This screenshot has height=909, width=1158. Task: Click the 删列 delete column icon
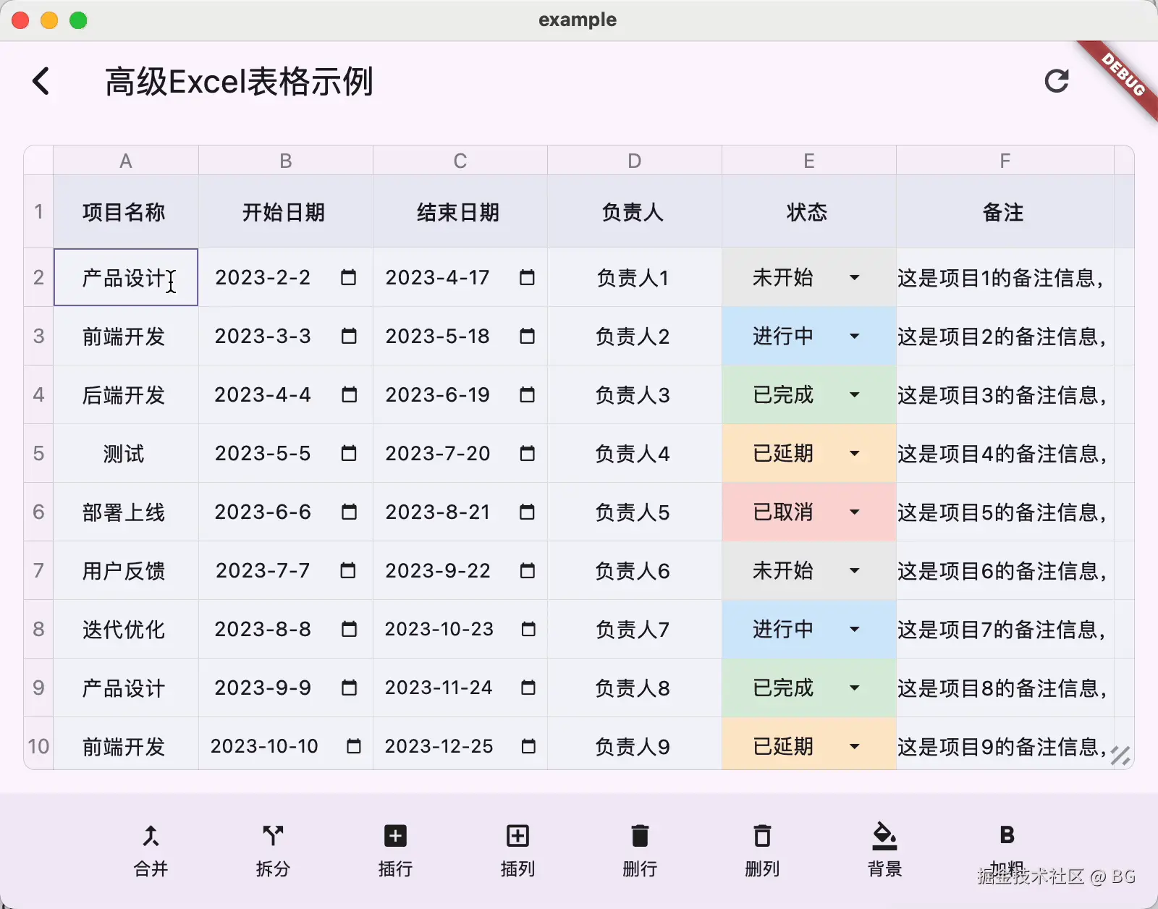point(762,836)
